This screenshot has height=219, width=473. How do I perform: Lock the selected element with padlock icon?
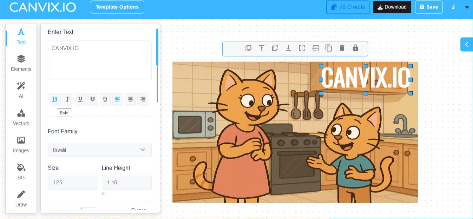pyautogui.click(x=355, y=48)
